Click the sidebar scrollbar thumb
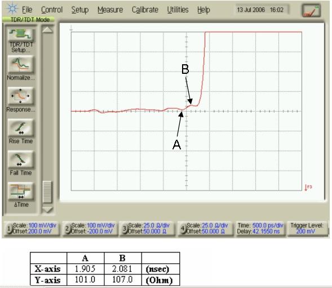332x288 pixels. pos(47,192)
